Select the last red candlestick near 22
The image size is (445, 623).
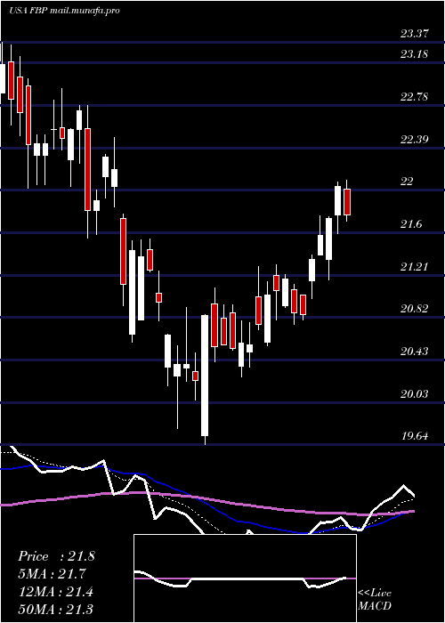(x=347, y=202)
